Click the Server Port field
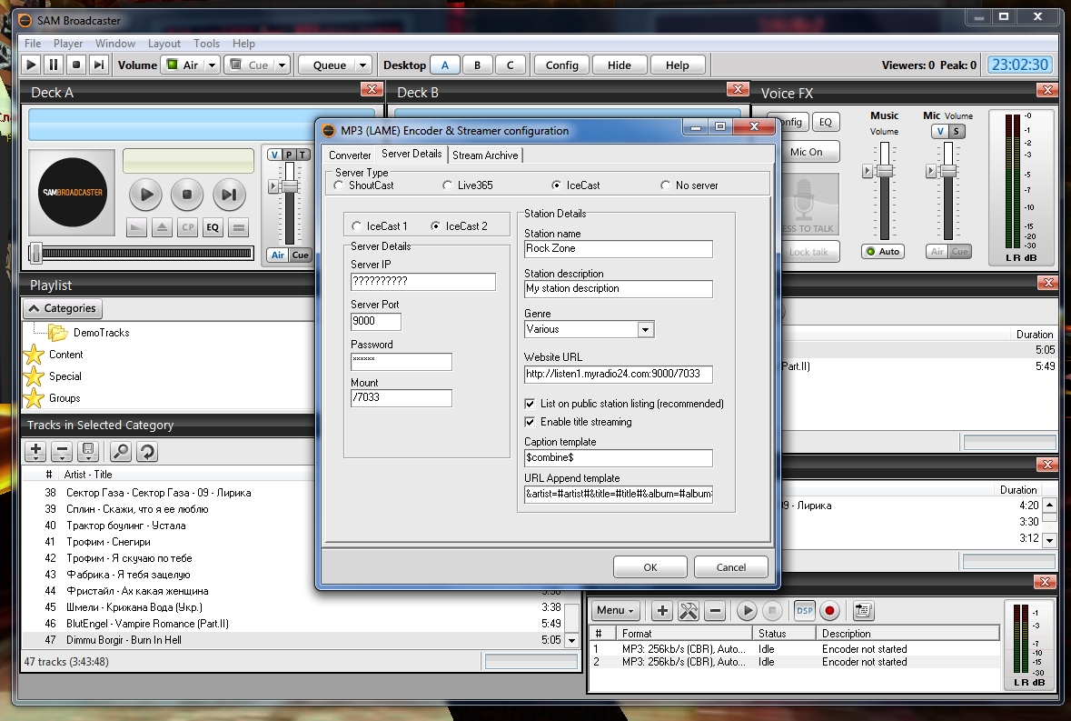The image size is (1071, 721). pyautogui.click(x=376, y=321)
